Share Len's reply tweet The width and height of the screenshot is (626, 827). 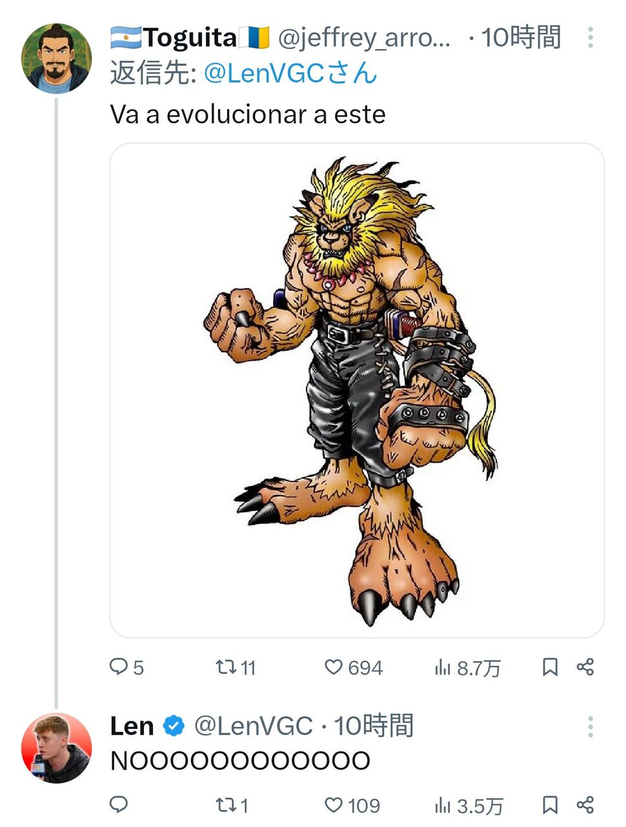pos(585,805)
